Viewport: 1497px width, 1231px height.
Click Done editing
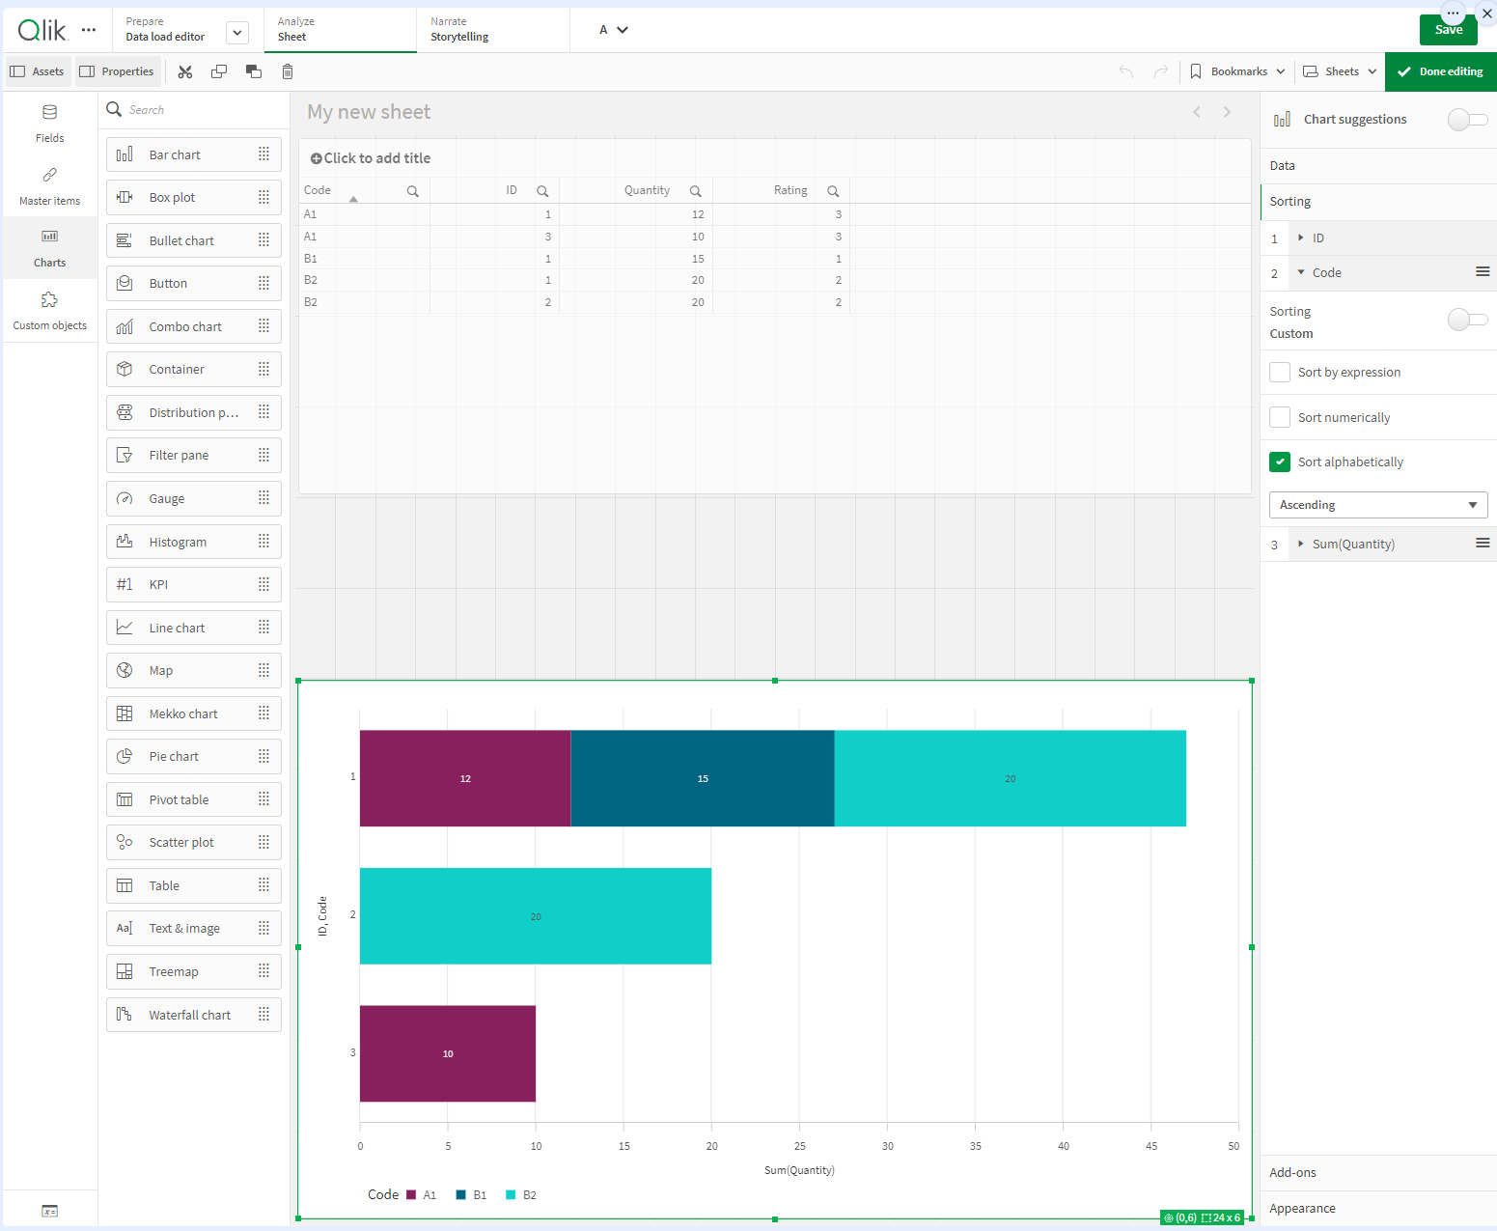[1440, 71]
